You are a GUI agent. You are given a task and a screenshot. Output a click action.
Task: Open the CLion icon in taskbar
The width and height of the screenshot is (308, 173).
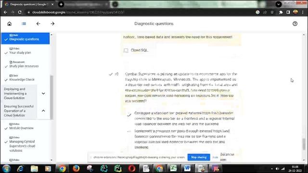[x=104, y=169]
